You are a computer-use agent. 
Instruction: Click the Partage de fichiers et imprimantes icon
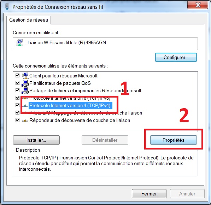25,90
